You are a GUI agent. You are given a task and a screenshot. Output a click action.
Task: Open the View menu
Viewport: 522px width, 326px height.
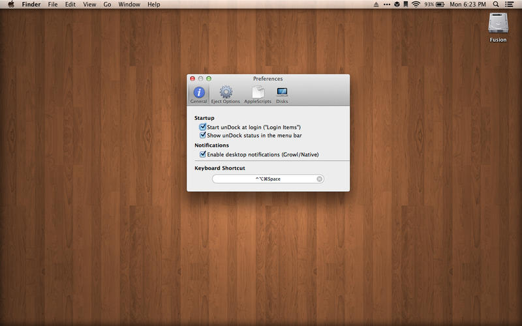click(89, 5)
